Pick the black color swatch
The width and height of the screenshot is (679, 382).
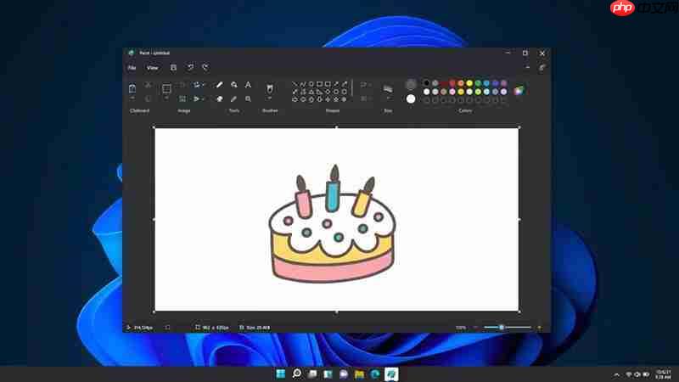427,83
